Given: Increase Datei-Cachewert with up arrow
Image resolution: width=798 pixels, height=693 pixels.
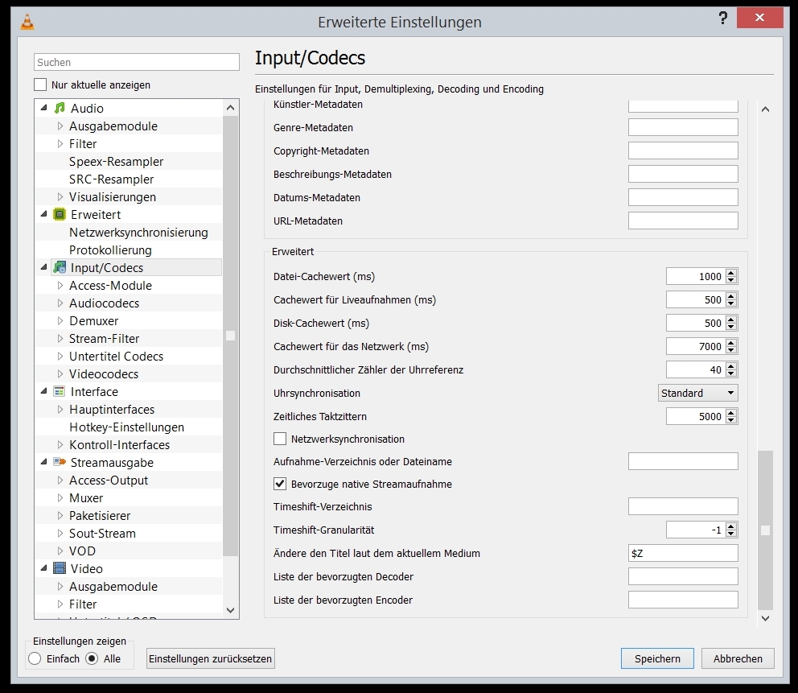Looking at the screenshot, I should click(x=731, y=273).
